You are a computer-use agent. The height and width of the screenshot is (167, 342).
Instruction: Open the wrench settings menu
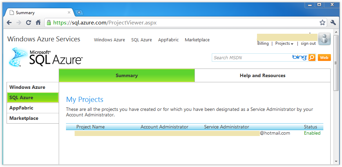point(333,23)
